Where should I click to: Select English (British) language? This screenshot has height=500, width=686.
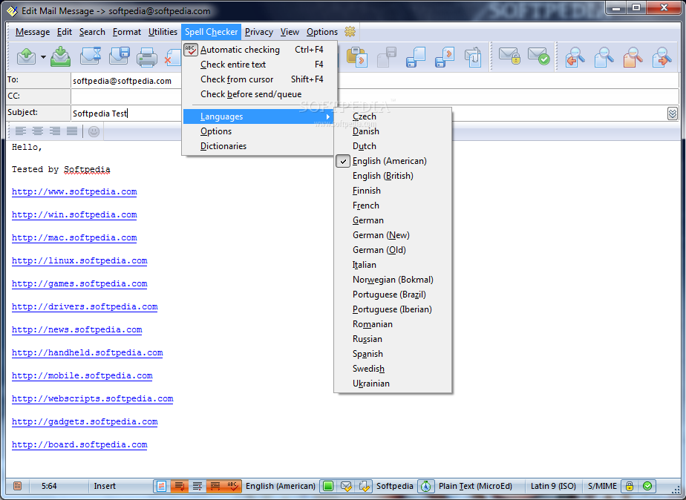(x=393, y=176)
